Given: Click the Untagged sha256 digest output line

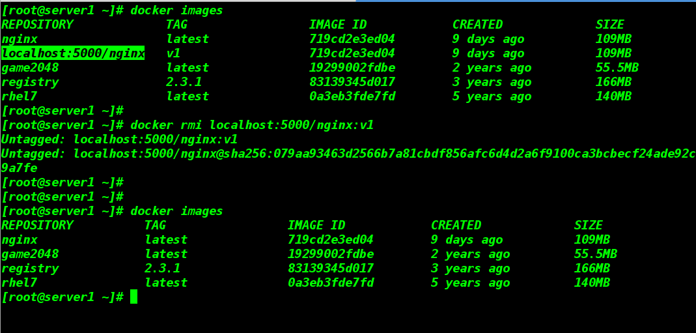Looking at the screenshot, I should click(348, 154).
